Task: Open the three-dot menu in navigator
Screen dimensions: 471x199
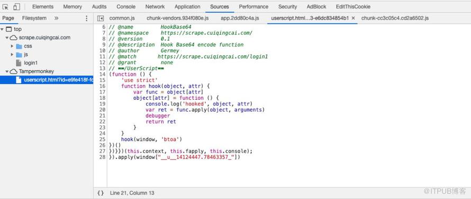Action: [86, 18]
